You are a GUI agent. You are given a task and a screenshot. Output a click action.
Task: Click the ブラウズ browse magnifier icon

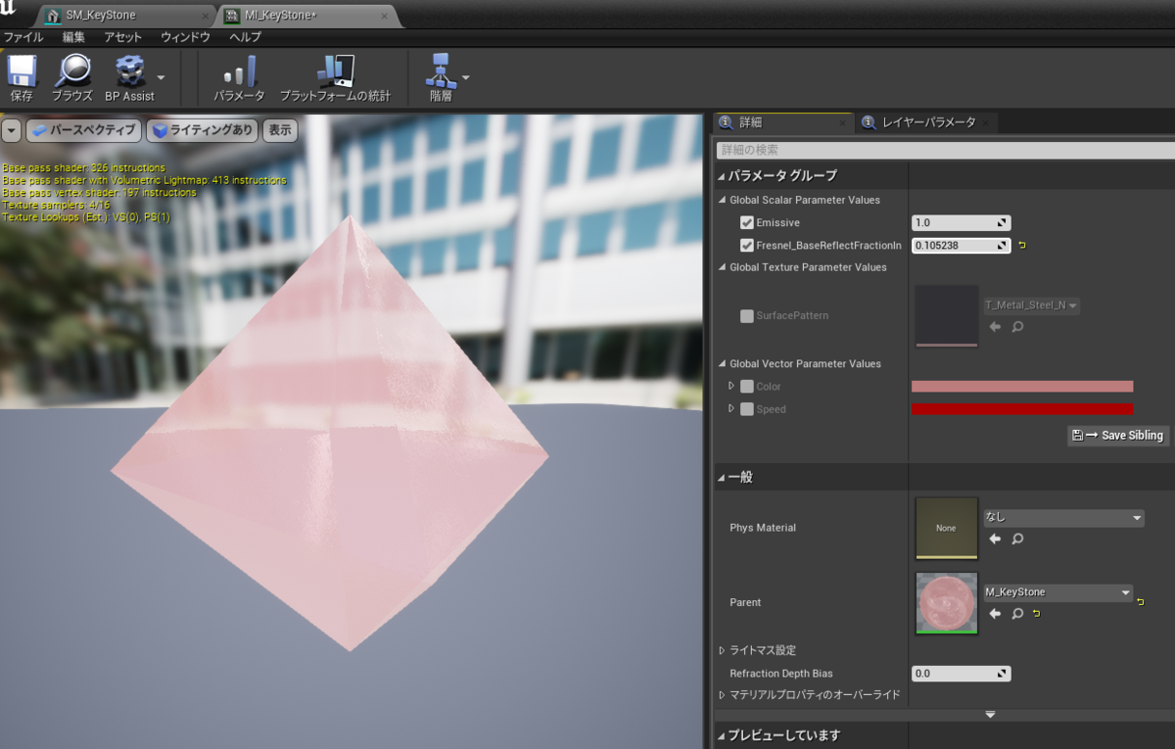pyautogui.click(x=71, y=70)
